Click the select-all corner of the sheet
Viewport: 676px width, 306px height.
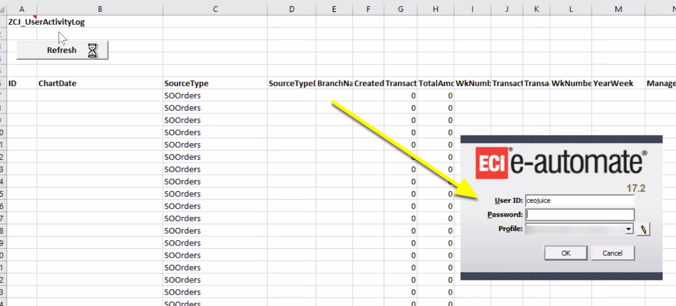click(3, 9)
